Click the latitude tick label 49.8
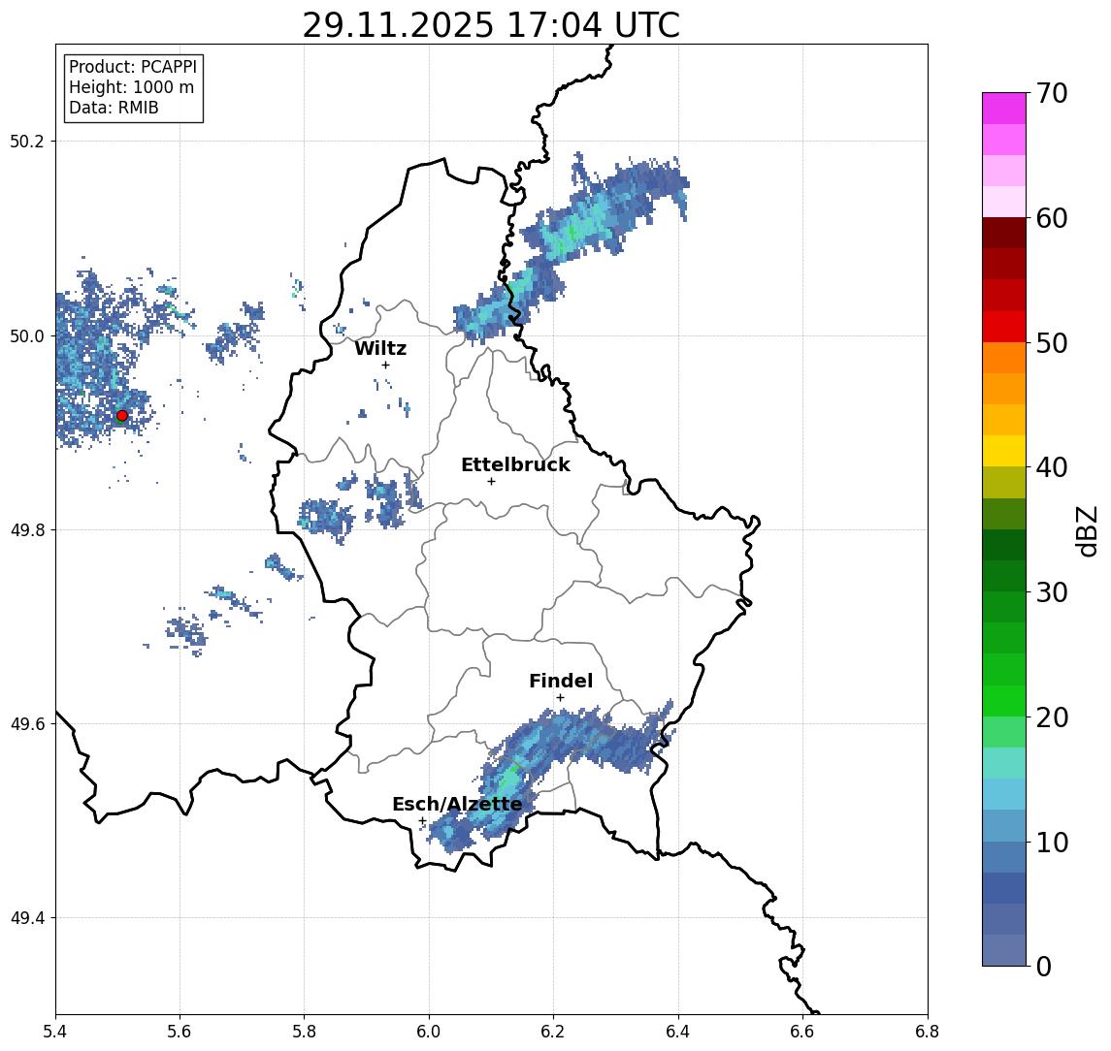The width and height of the screenshot is (1111, 1051). point(26,529)
